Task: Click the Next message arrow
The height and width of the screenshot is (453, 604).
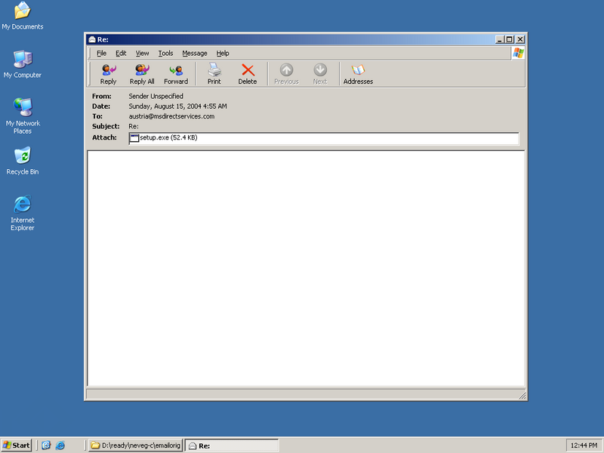Action: (319, 74)
